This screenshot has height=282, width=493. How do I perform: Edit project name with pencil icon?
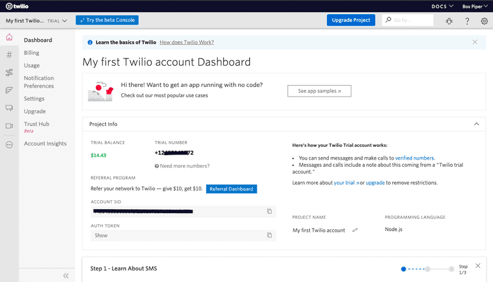[x=355, y=230]
